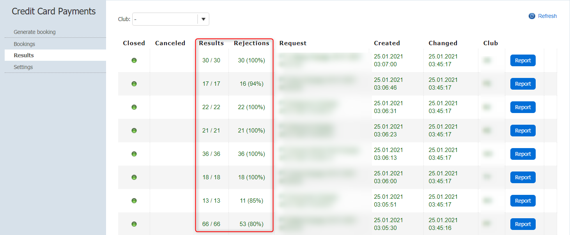Click green Closed status dot for 21 / 21 row
Screen dimensions: 570x235
134,131
